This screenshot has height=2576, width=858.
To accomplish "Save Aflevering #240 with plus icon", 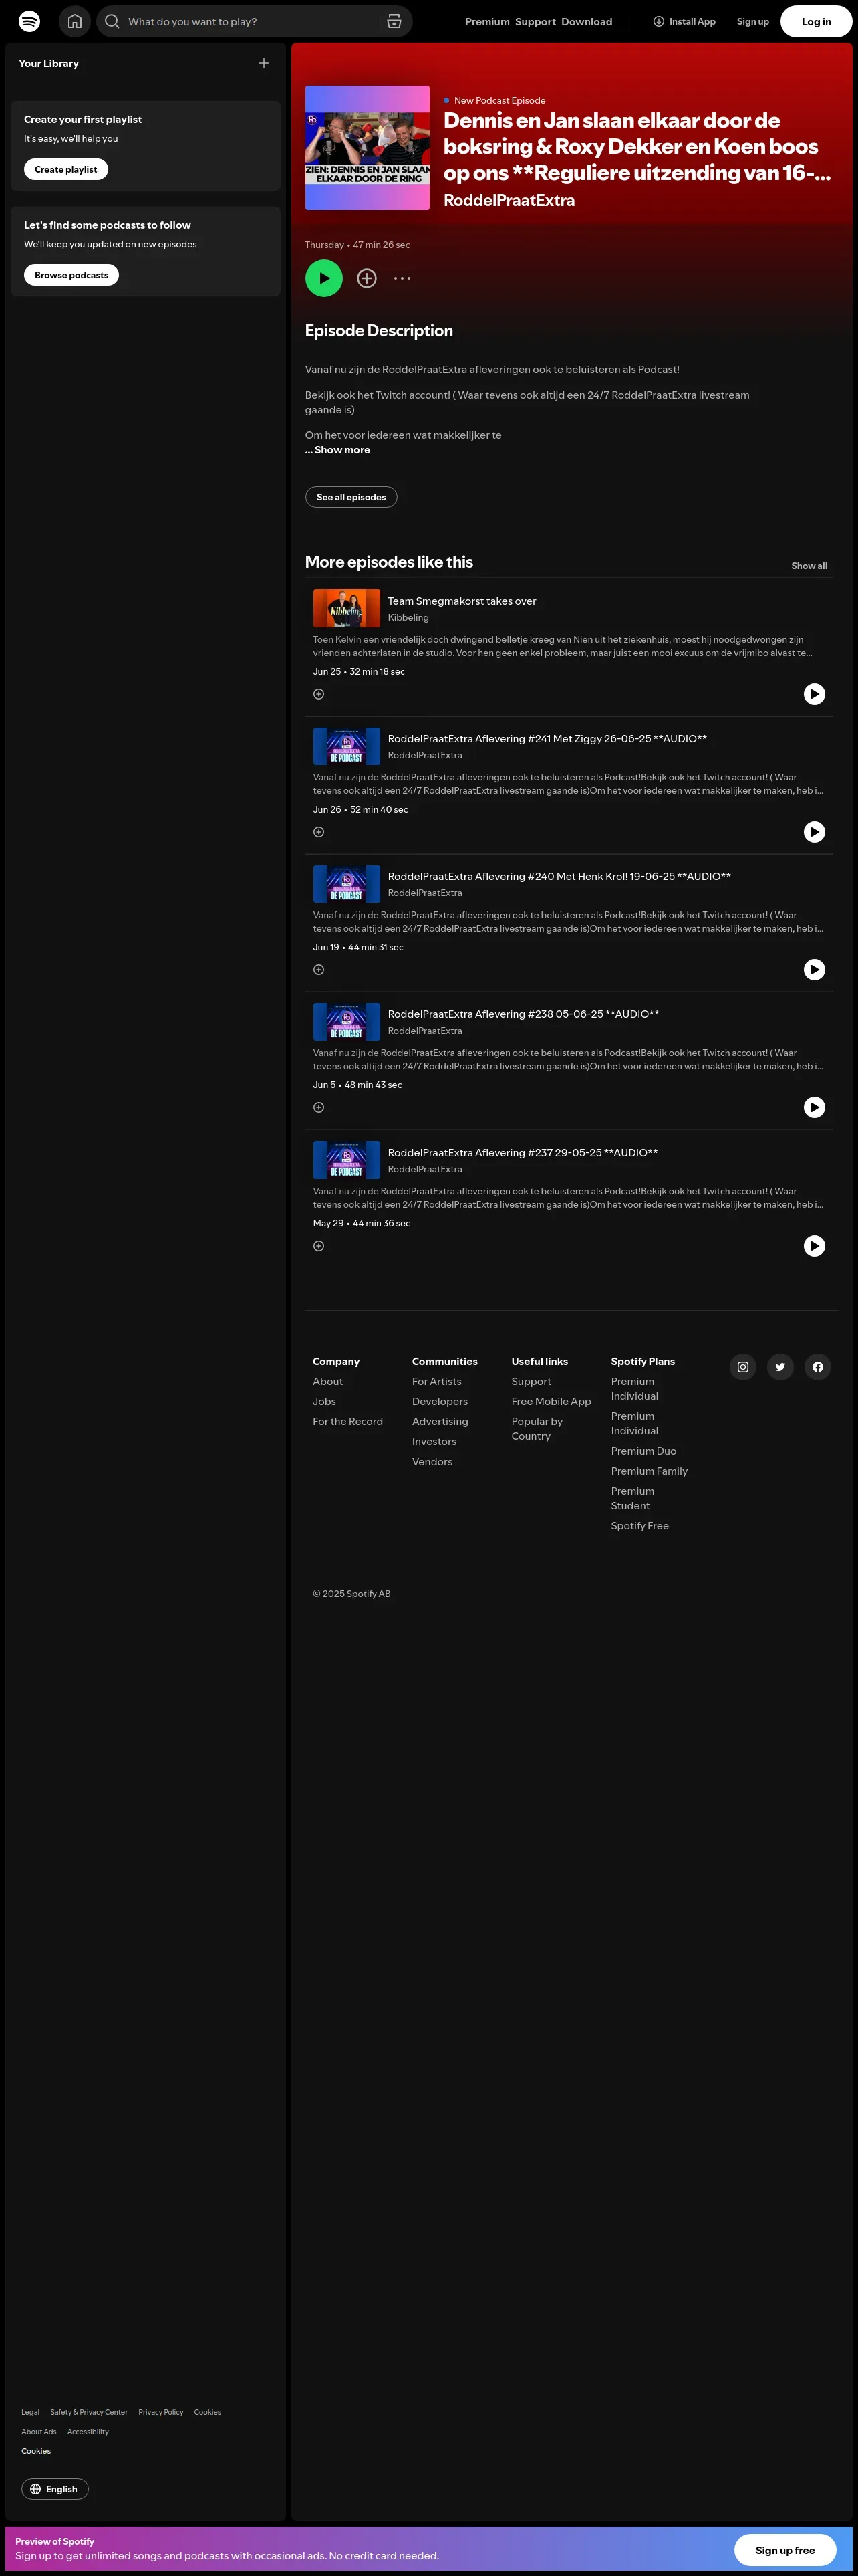I will [x=319, y=970].
